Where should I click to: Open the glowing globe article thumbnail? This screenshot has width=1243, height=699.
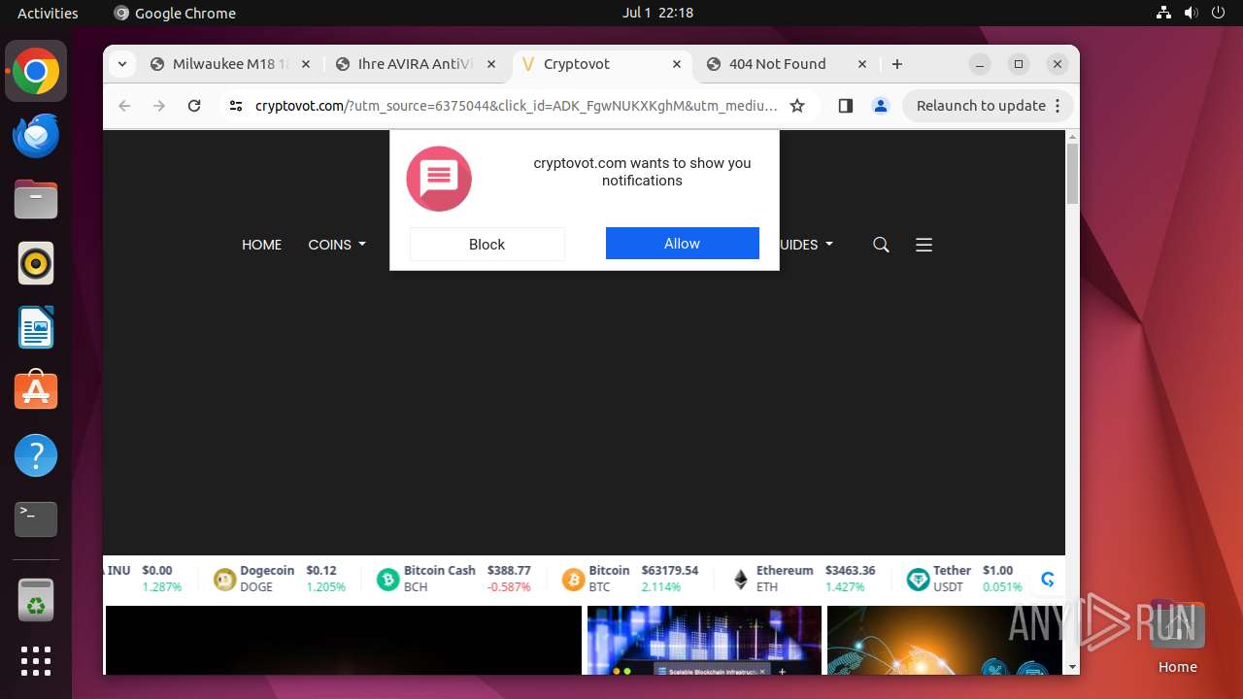(946, 640)
